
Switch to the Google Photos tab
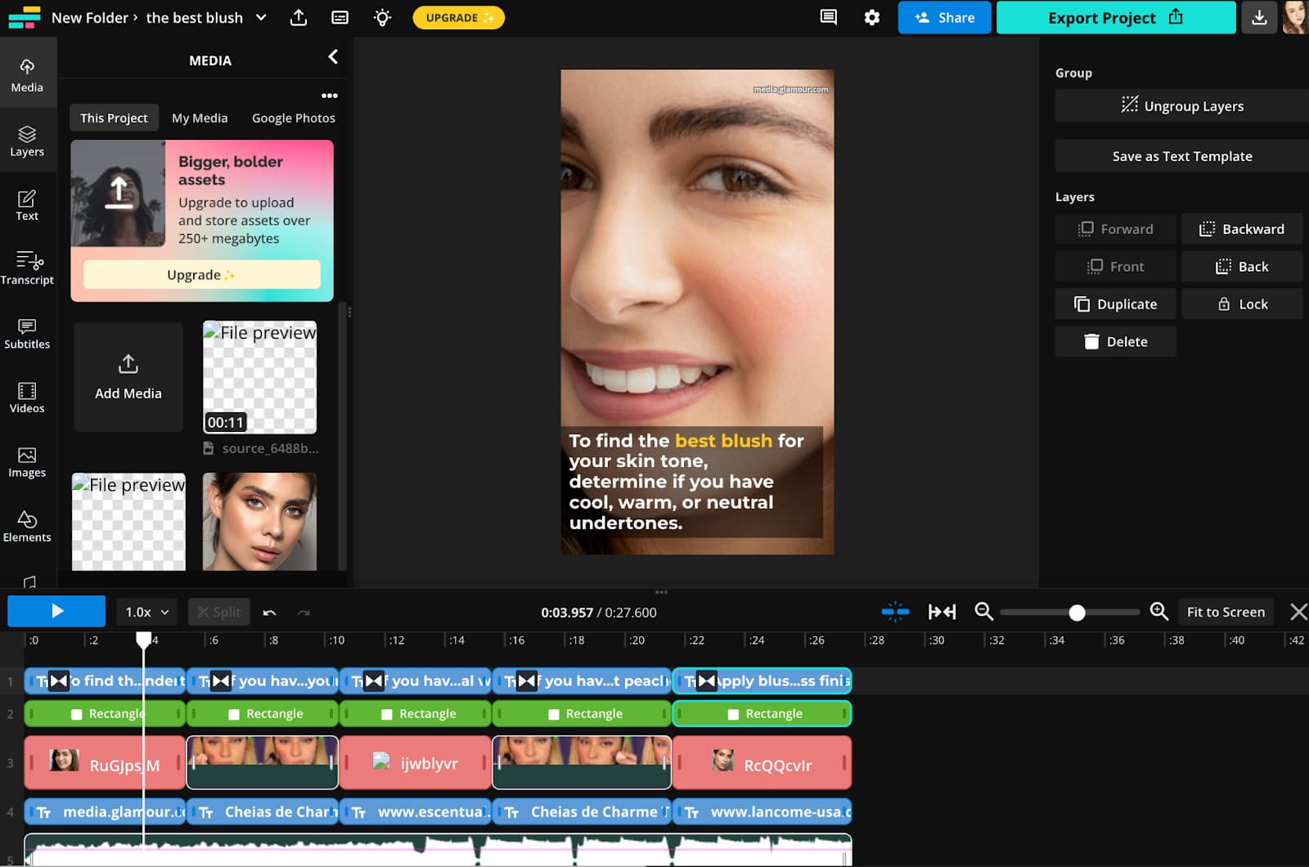point(293,118)
